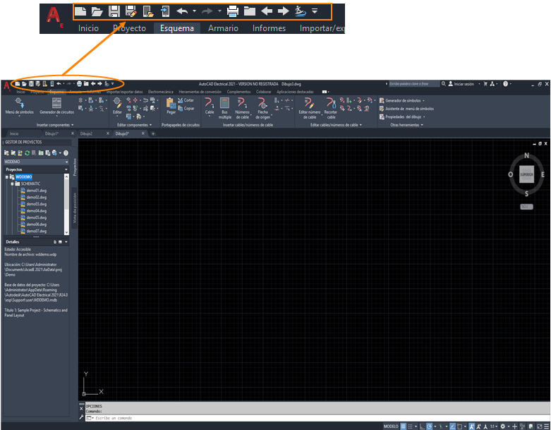The height and width of the screenshot is (430, 551).
Task: Toggle annotation auto-scale in status bar
Action: point(478,426)
